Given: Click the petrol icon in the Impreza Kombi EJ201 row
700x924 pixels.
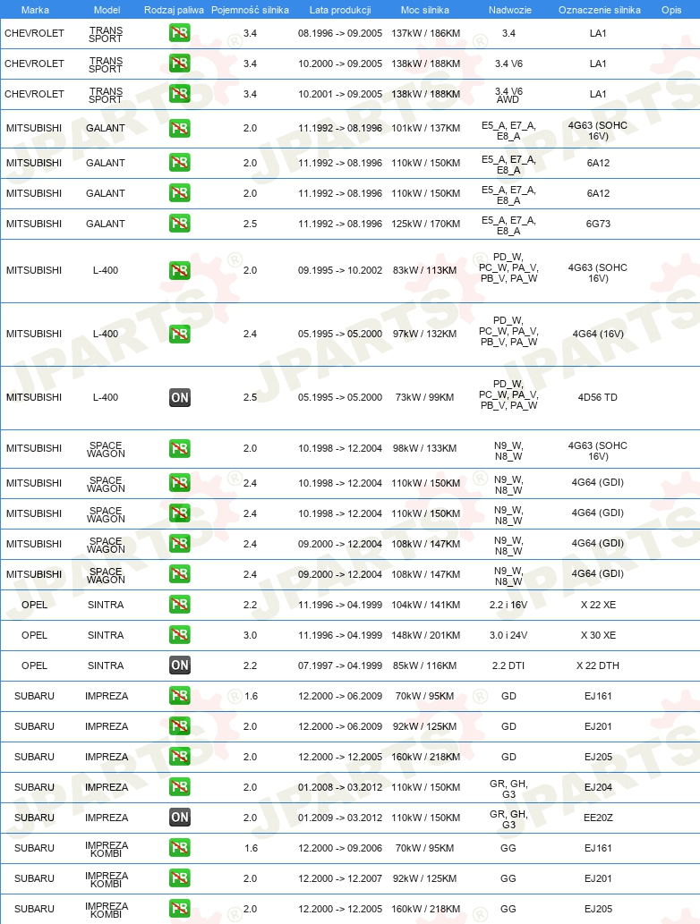Looking at the screenshot, I should pos(179,878).
